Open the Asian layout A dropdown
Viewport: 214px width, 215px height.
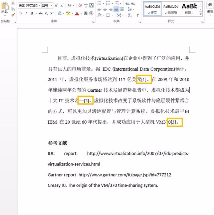click(x=120, y=15)
